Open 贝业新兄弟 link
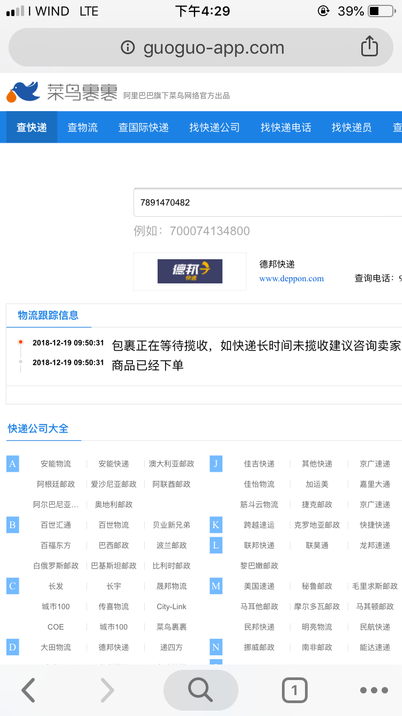Image resolution: width=402 pixels, height=716 pixels. pyautogui.click(x=172, y=525)
